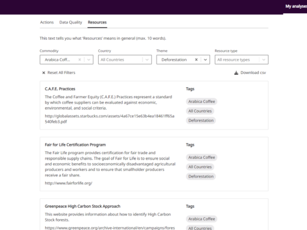The height and width of the screenshot is (230, 307).
Task: Click Arabica Coffee tag in C.A.F.E. Practices card
Action: [x=202, y=102]
